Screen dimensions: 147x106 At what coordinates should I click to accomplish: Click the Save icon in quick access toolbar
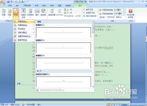(8, 1)
